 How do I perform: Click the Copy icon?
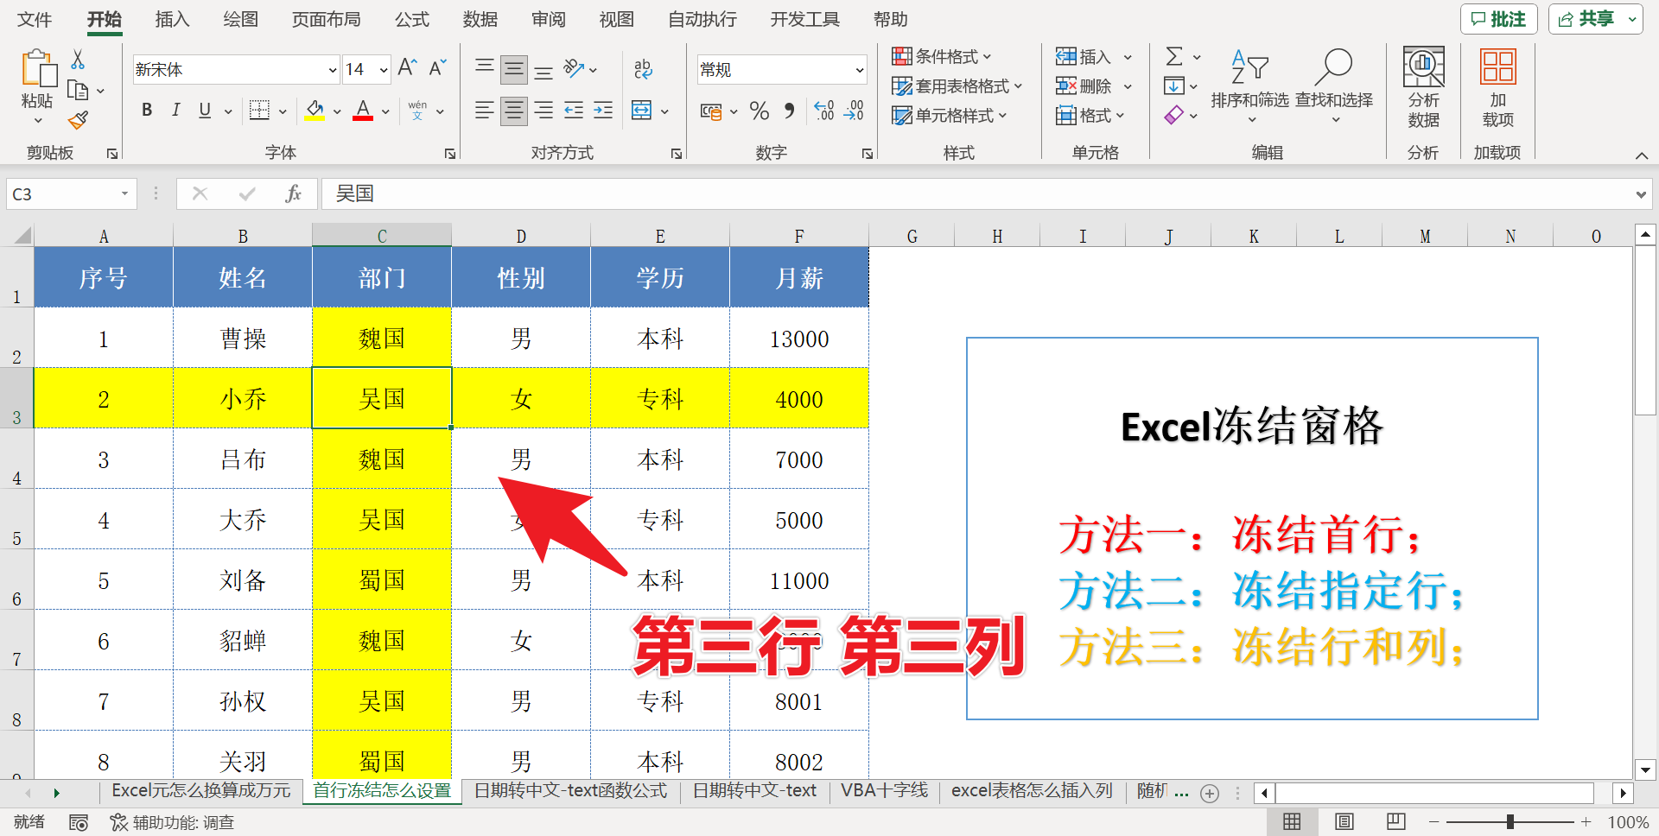click(78, 90)
